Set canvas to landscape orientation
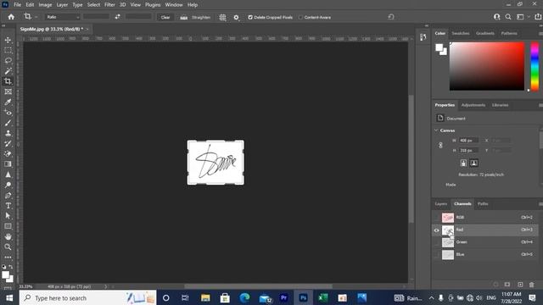The height and width of the screenshot is (305, 543). point(473,163)
